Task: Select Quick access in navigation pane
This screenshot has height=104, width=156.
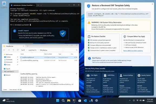Action: point(8,54)
